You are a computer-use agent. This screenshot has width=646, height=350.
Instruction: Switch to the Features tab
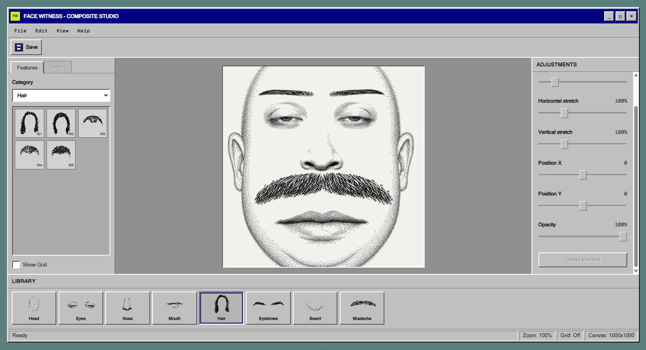pyautogui.click(x=27, y=68)
